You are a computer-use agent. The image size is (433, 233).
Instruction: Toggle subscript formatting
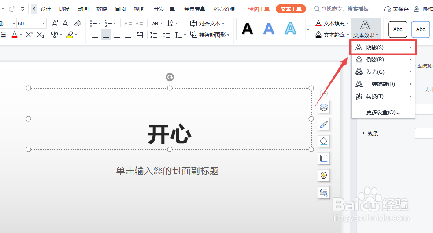coord(41,35)
